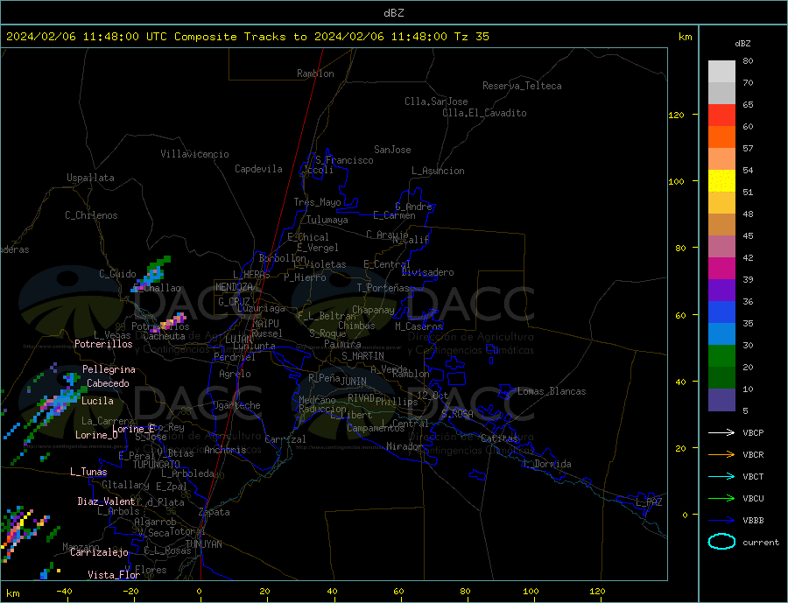
Task: Click the '100' tick on the vertical km axis
Action: pyautogui.click(x=677, y=181)
